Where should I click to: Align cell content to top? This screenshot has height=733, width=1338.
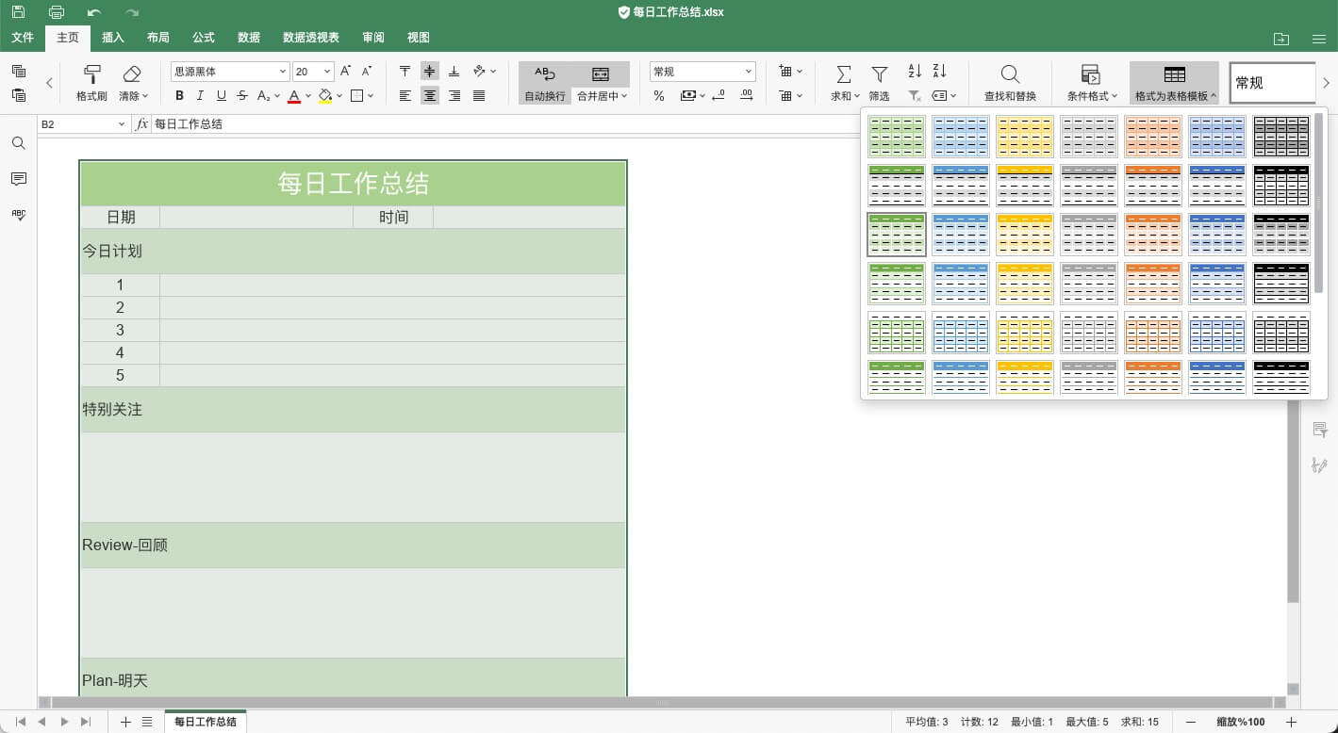(405, 72)
